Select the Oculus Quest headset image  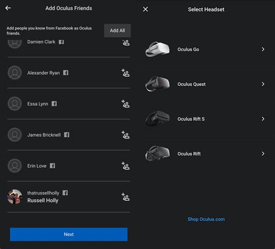pos(158,84)
